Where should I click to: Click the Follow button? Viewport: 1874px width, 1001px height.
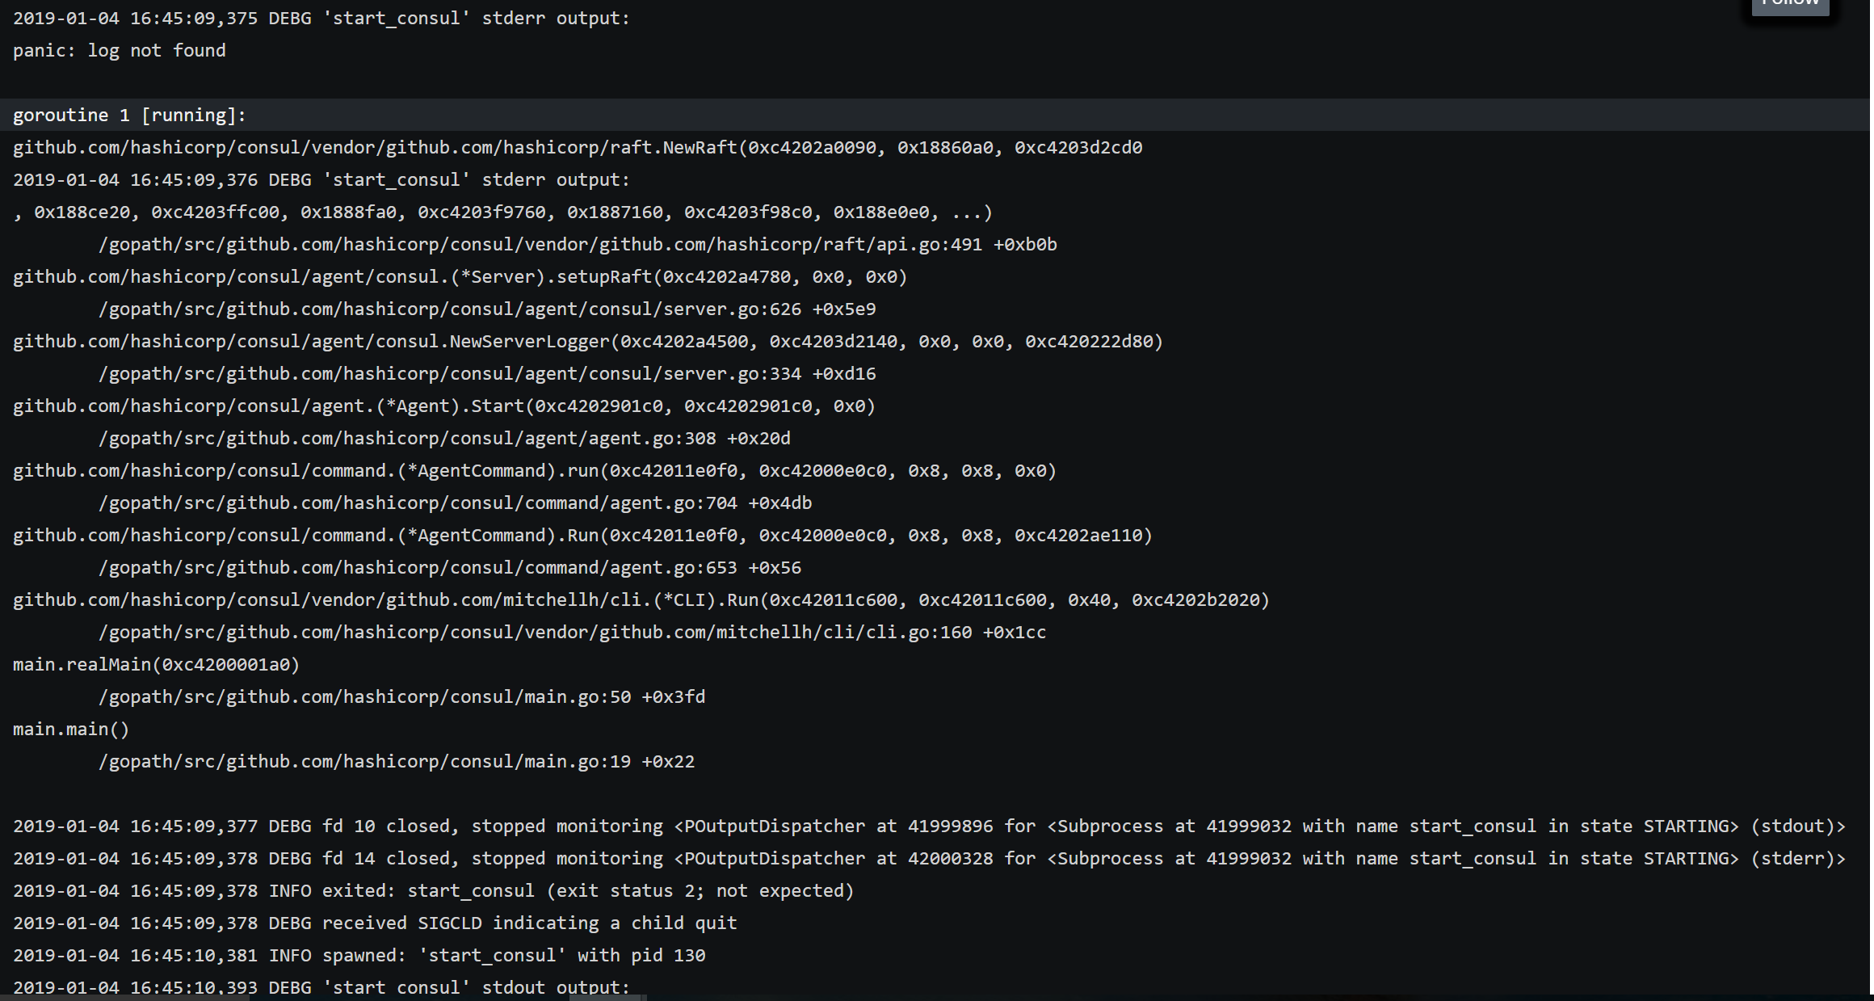(x=1790, y=6)
